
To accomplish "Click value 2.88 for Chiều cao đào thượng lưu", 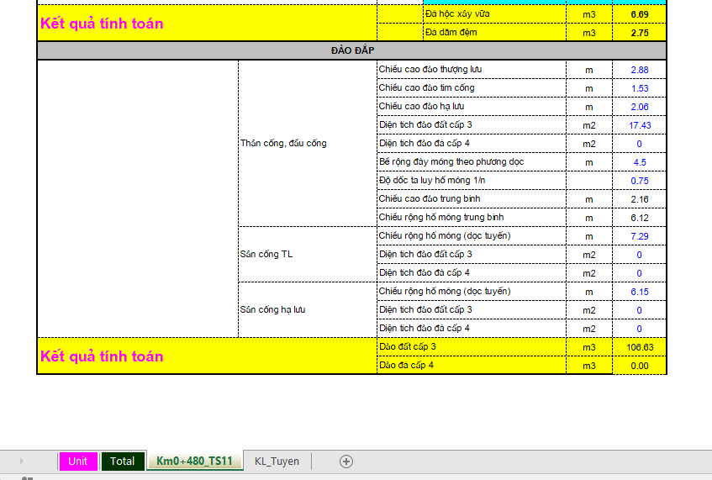I will [x=639, y=70].
